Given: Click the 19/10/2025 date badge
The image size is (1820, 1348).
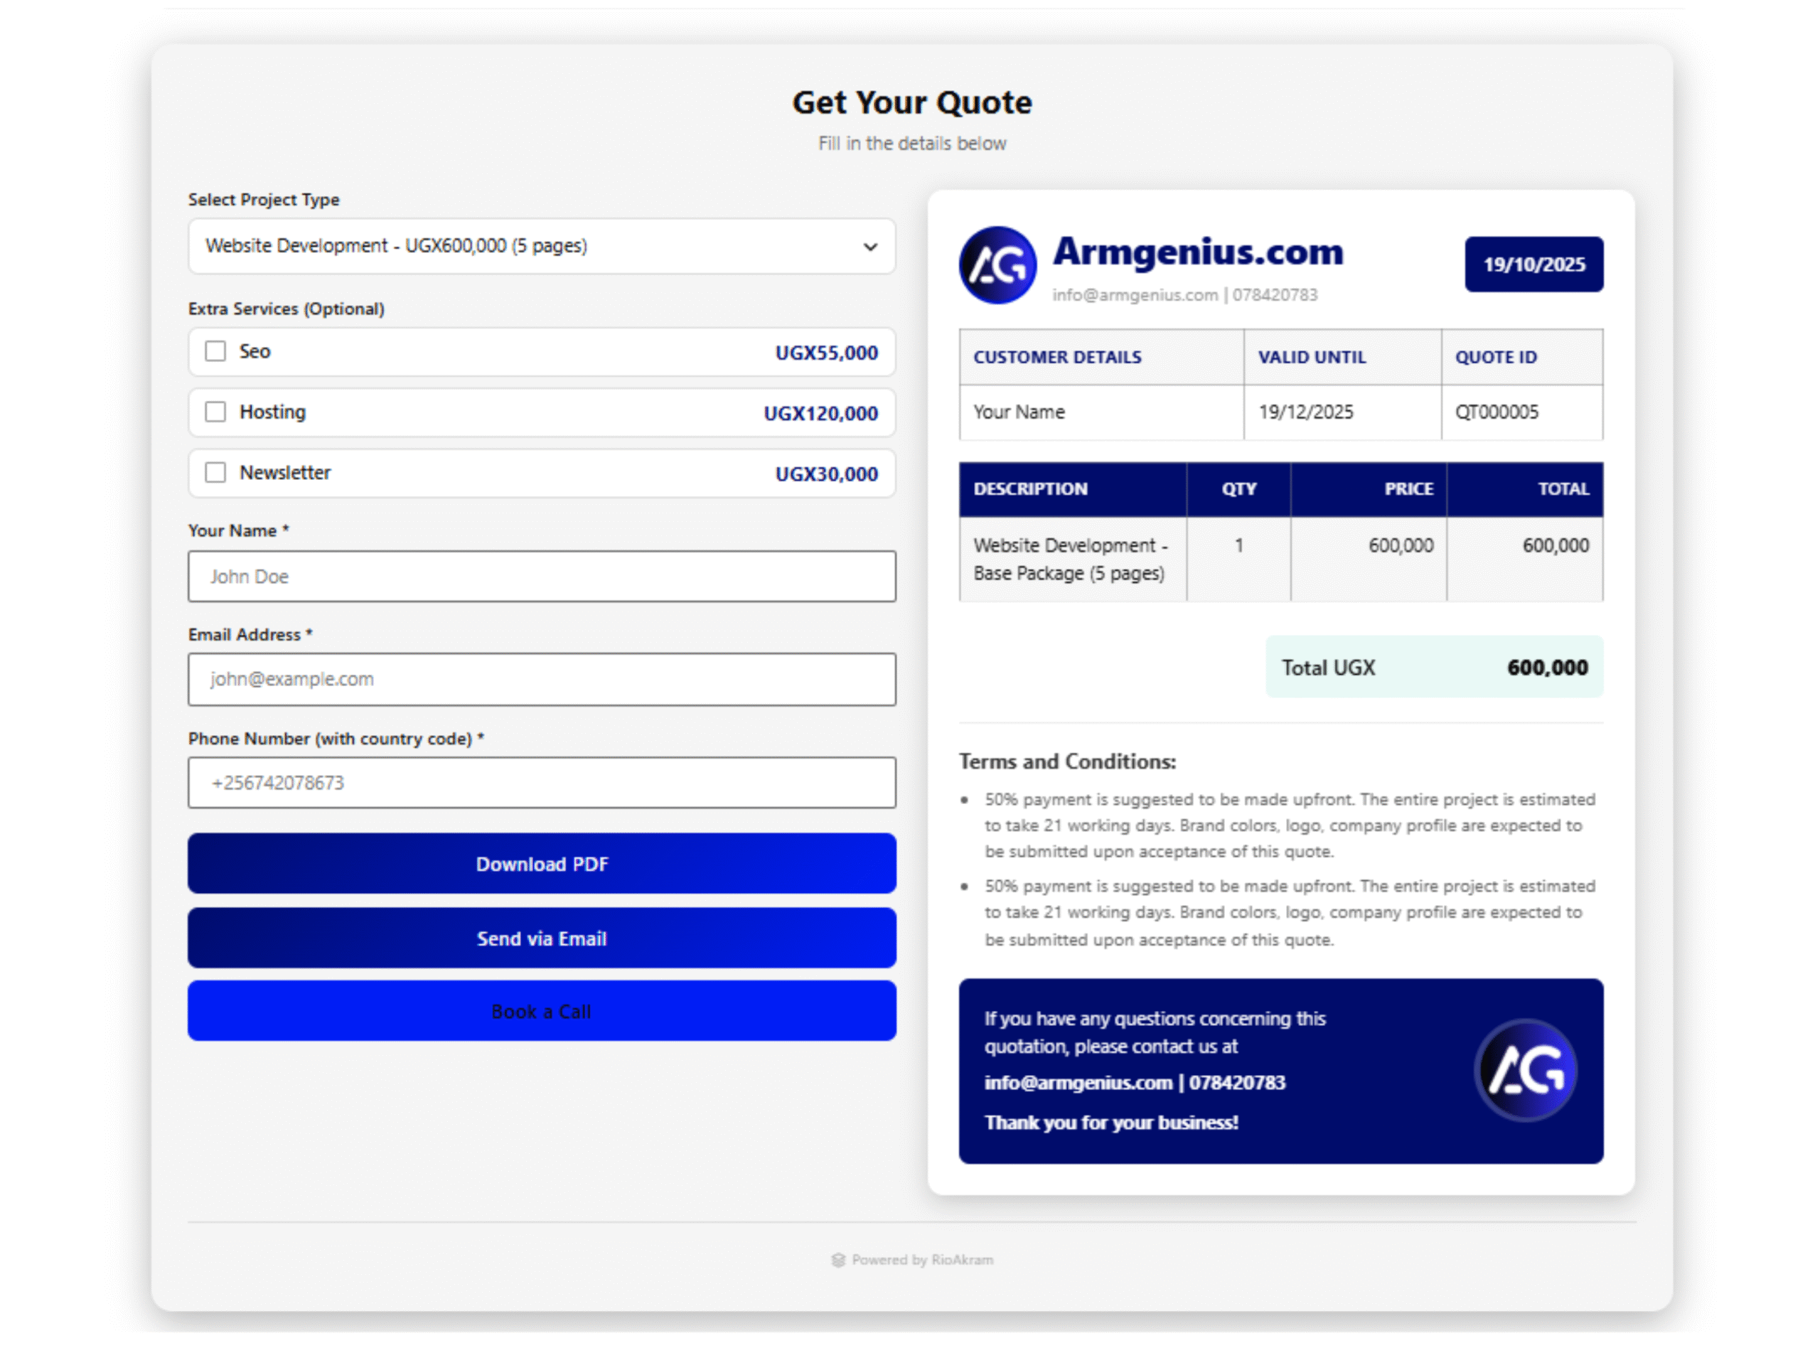Looking at the screenshot, I should coord(1532,264).
